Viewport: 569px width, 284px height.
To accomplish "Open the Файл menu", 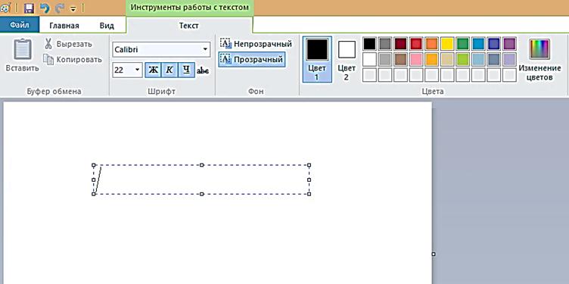I will [x=20, y=25].
